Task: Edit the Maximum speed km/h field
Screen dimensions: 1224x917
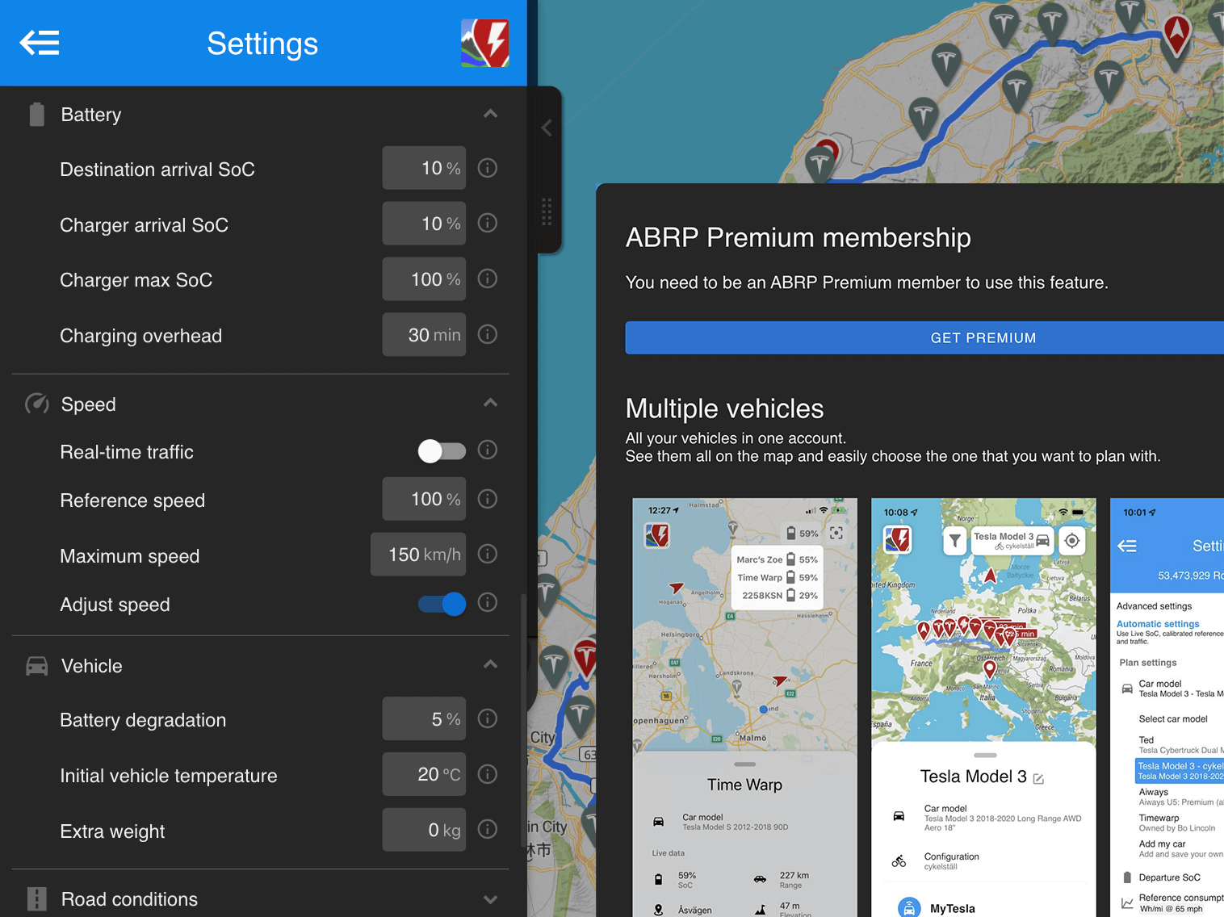Action: (x=418, y=555)
